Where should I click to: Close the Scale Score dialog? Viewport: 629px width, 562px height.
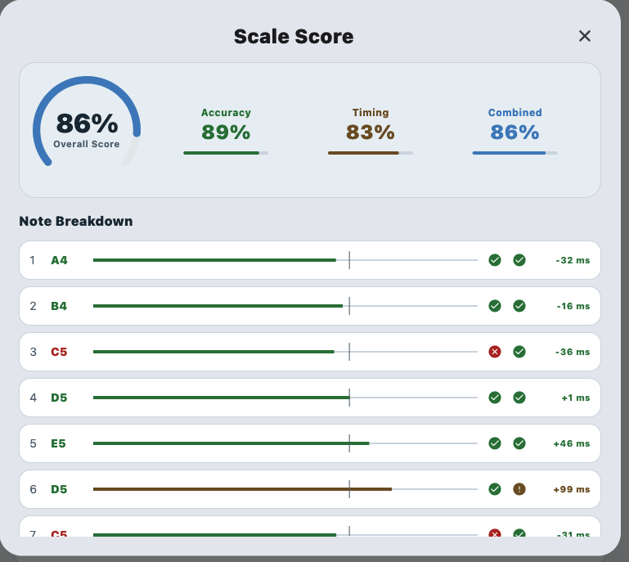click(x=585, y=36)
